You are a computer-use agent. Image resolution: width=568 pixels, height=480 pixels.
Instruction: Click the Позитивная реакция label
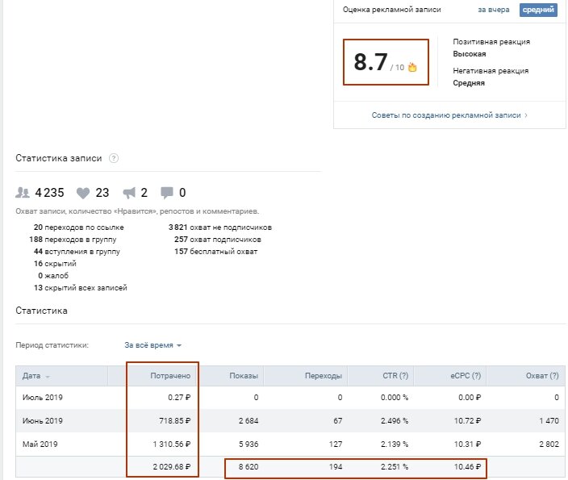491,42
